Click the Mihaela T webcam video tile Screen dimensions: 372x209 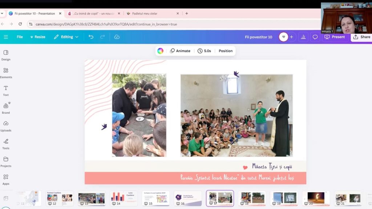(346, 18)
